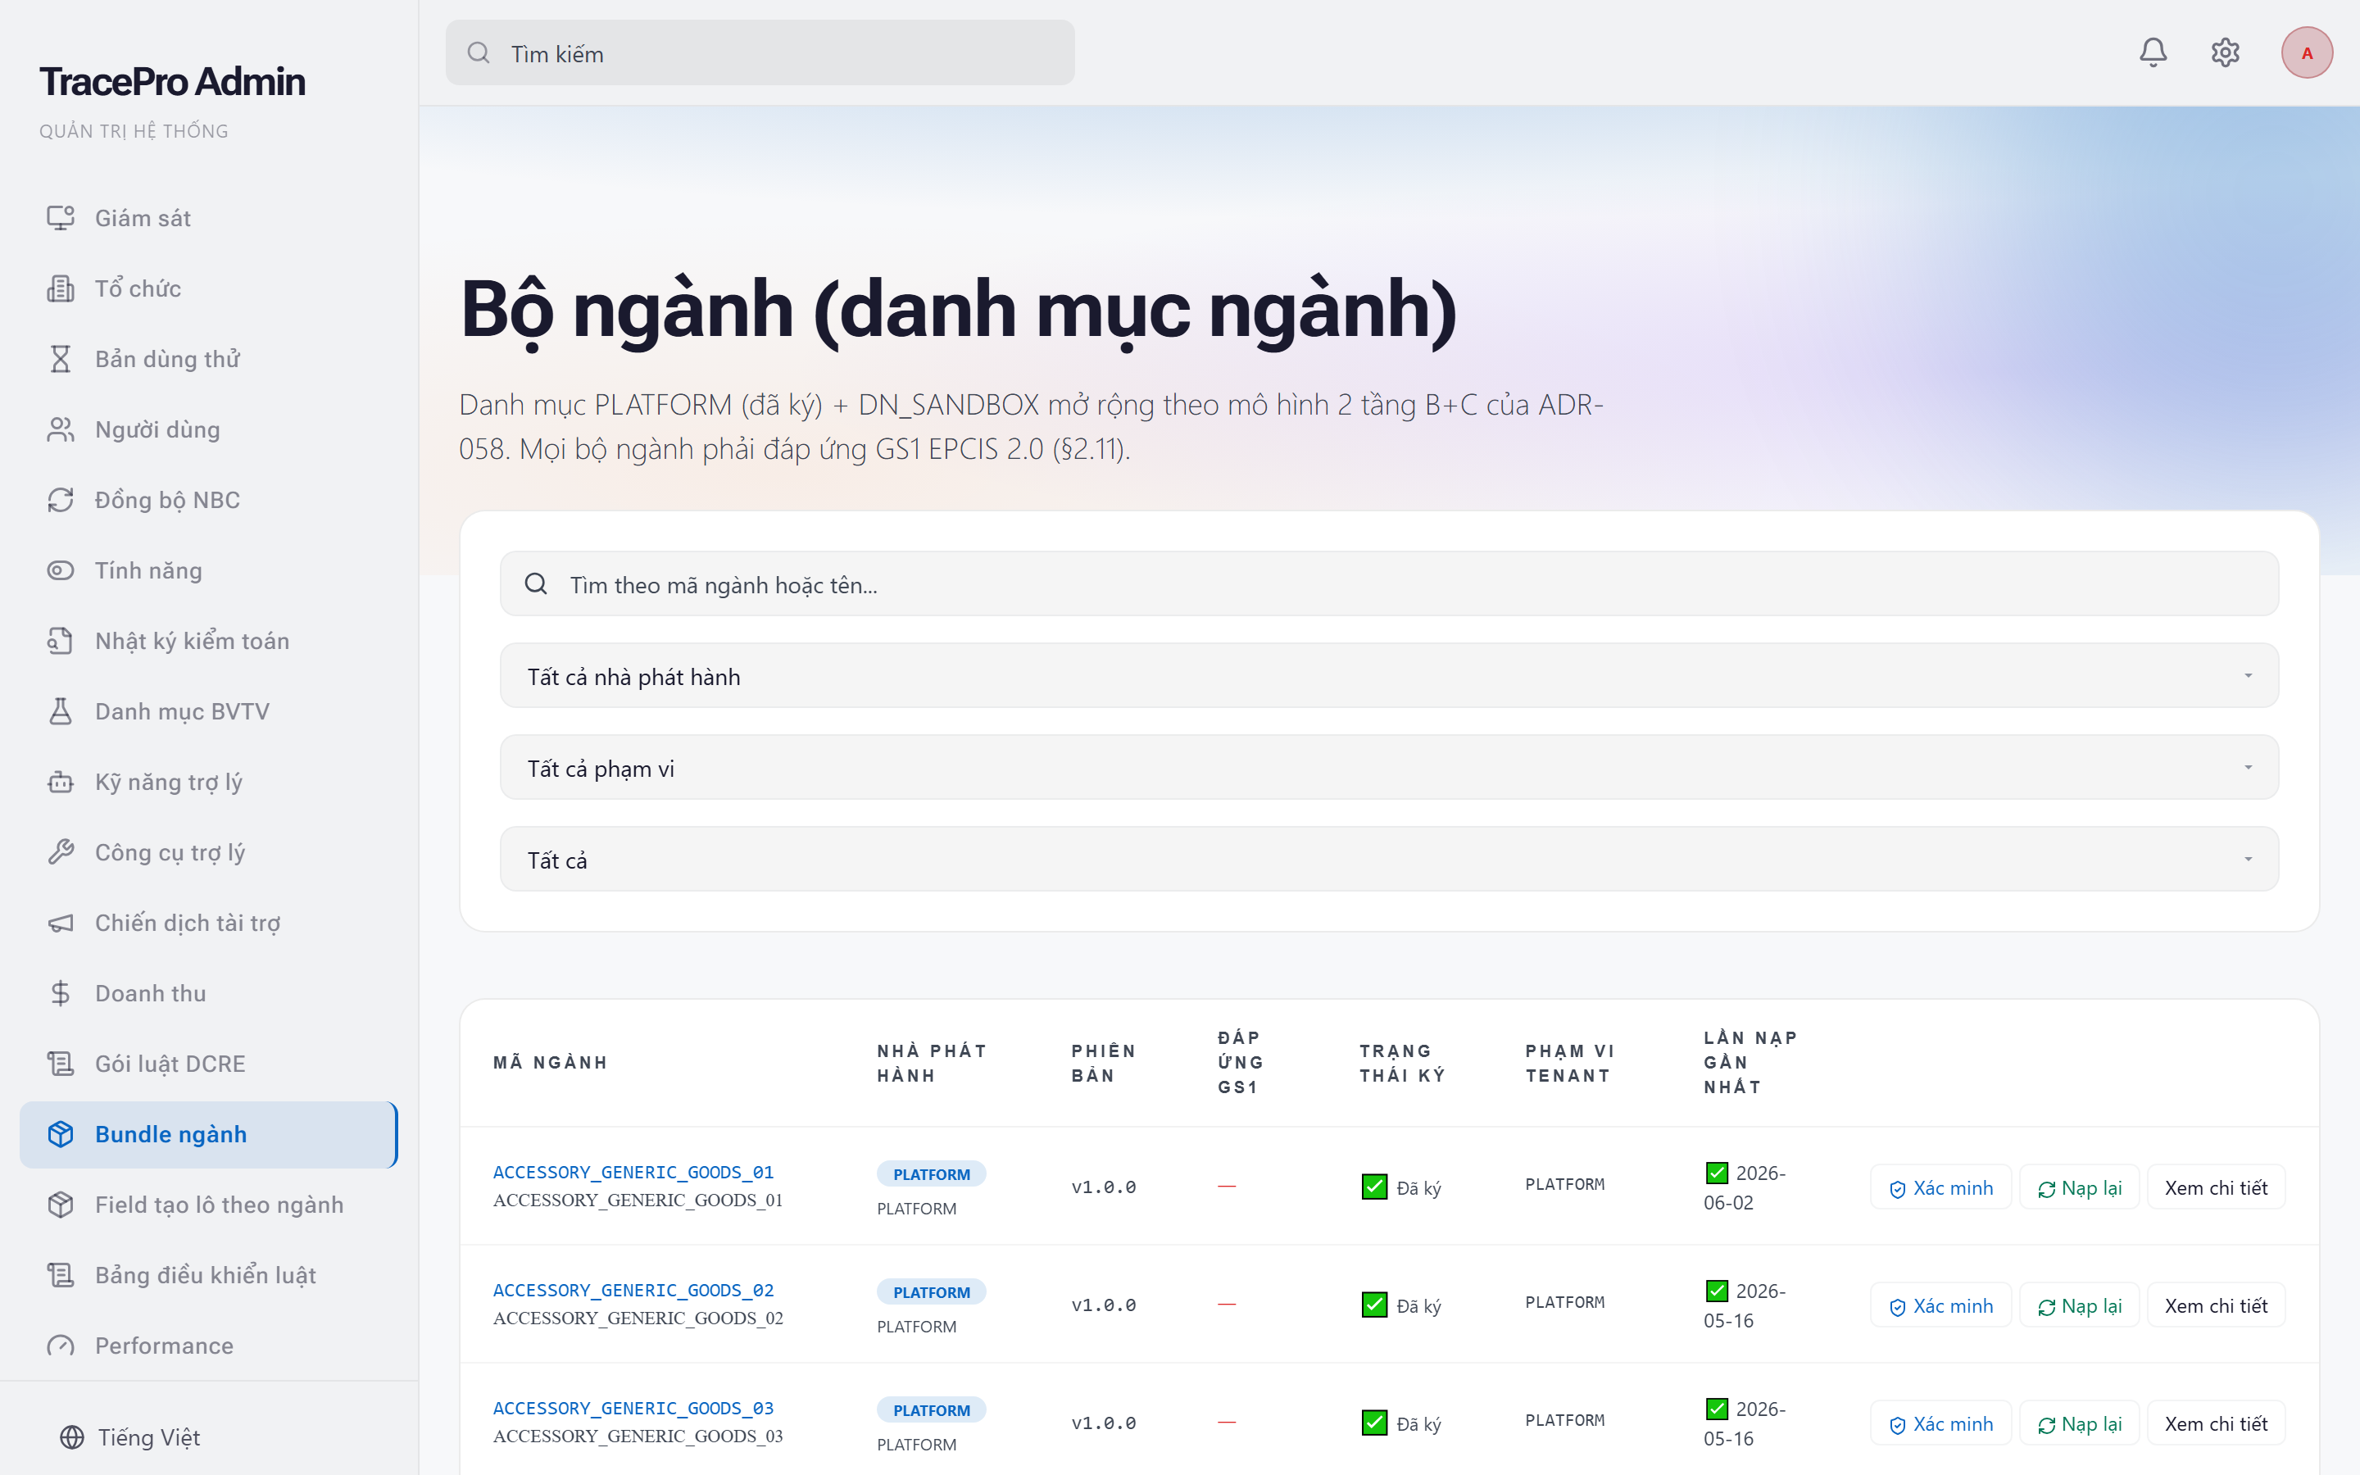The width and height of the screenshot is (2360, 1475).
Task: Open settings via the gear icon
Action: [2225, 52]
